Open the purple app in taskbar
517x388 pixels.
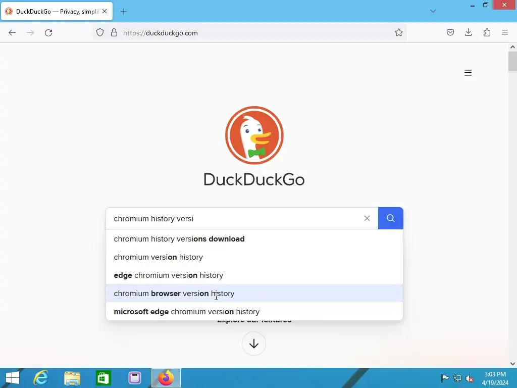[x=135, y=378]
